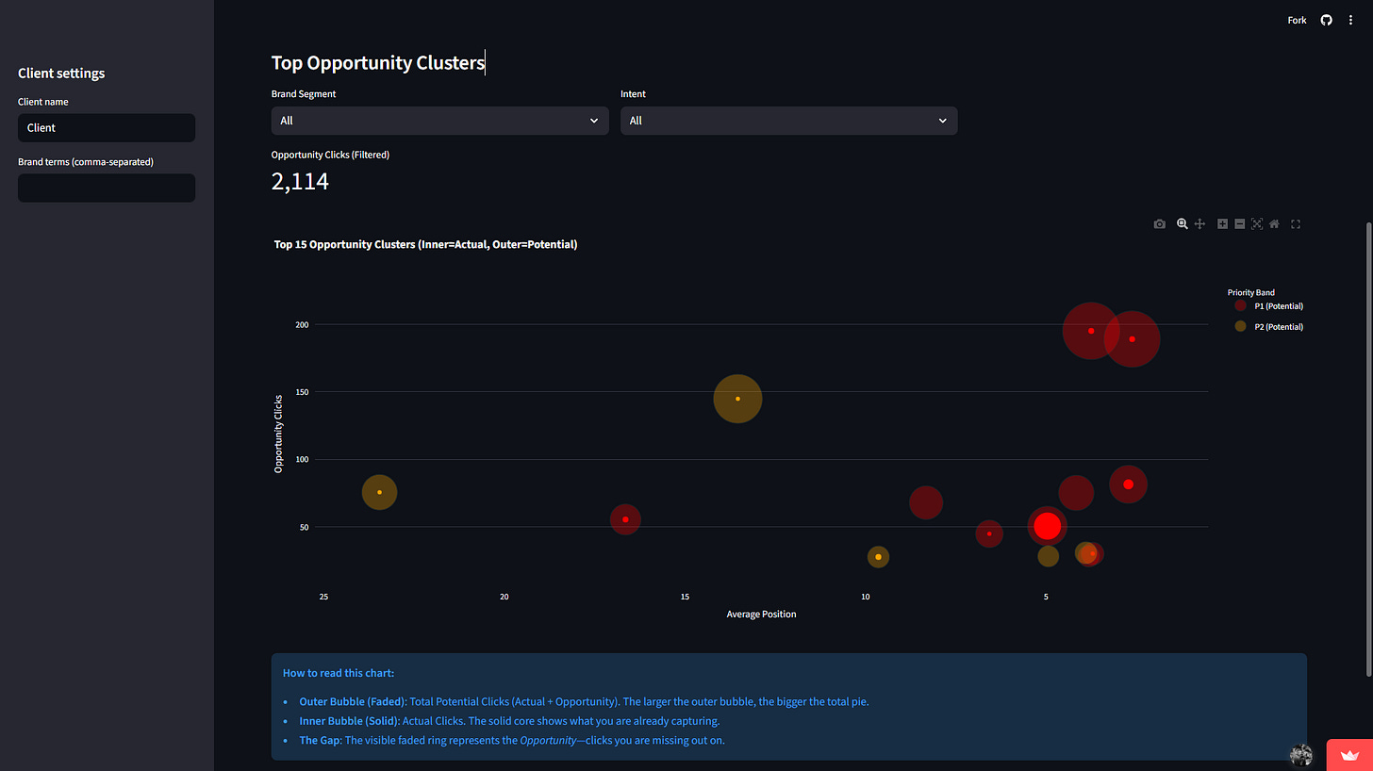Zoom out on the bubble chart

point(1240,223)
